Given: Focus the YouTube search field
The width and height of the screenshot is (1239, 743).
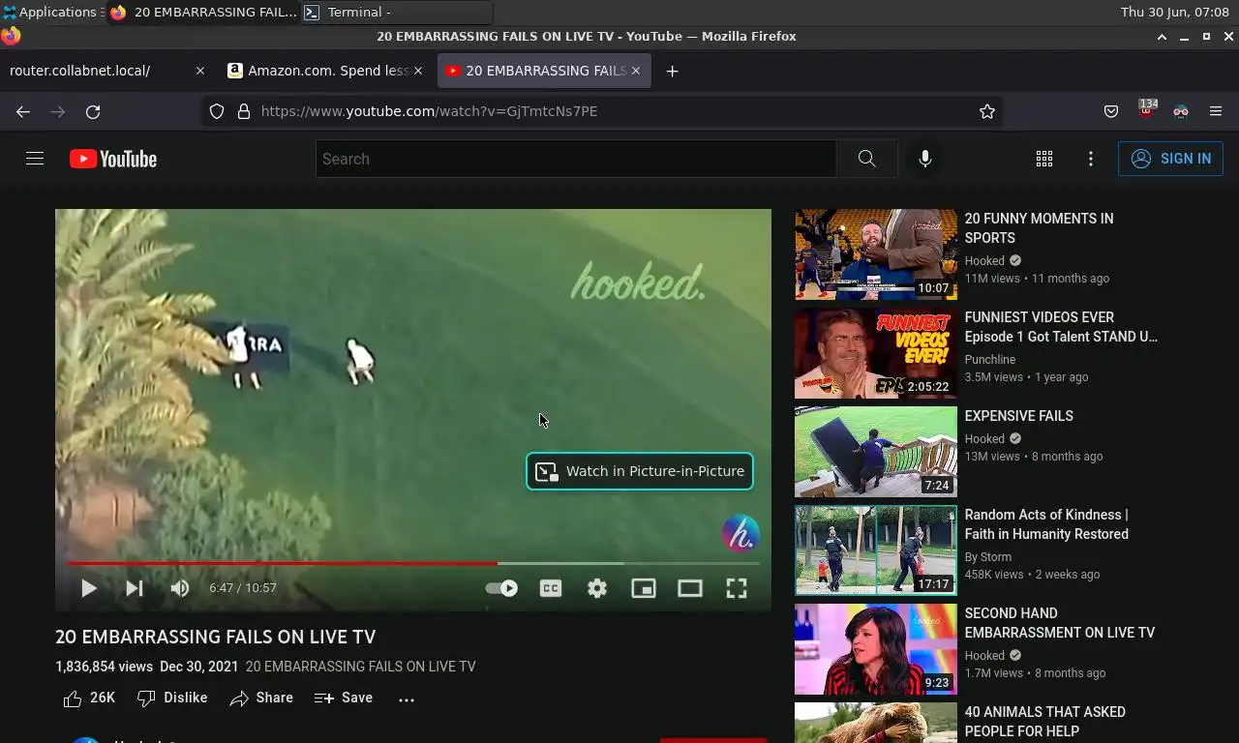Looking at the screenshot, I should click(x=576, y=159).
